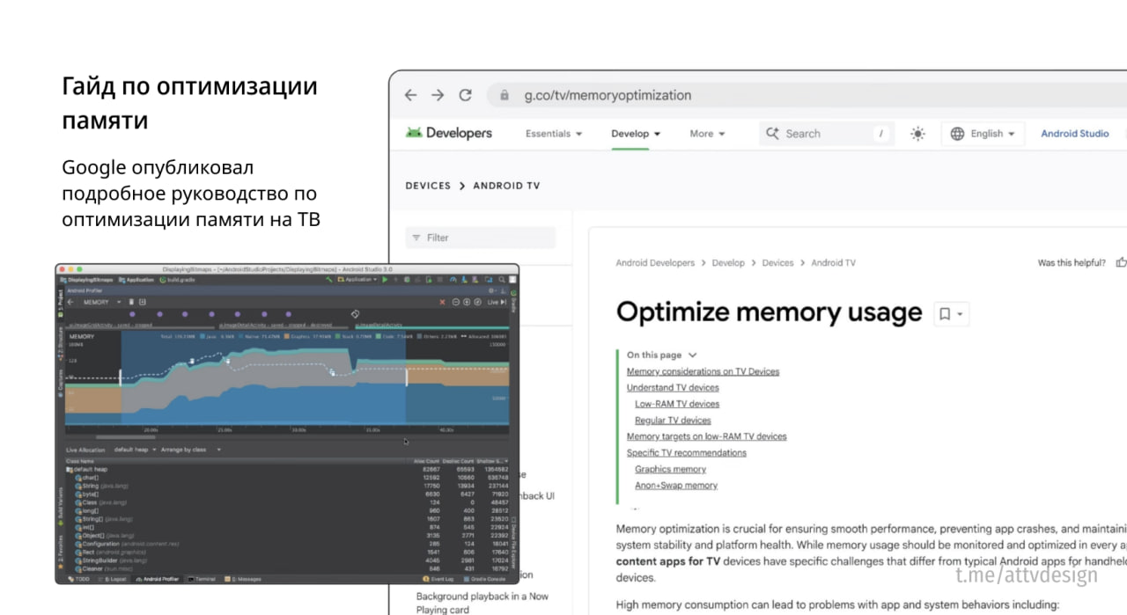
Task: Click the green Run button
Action: coord(384,280)
